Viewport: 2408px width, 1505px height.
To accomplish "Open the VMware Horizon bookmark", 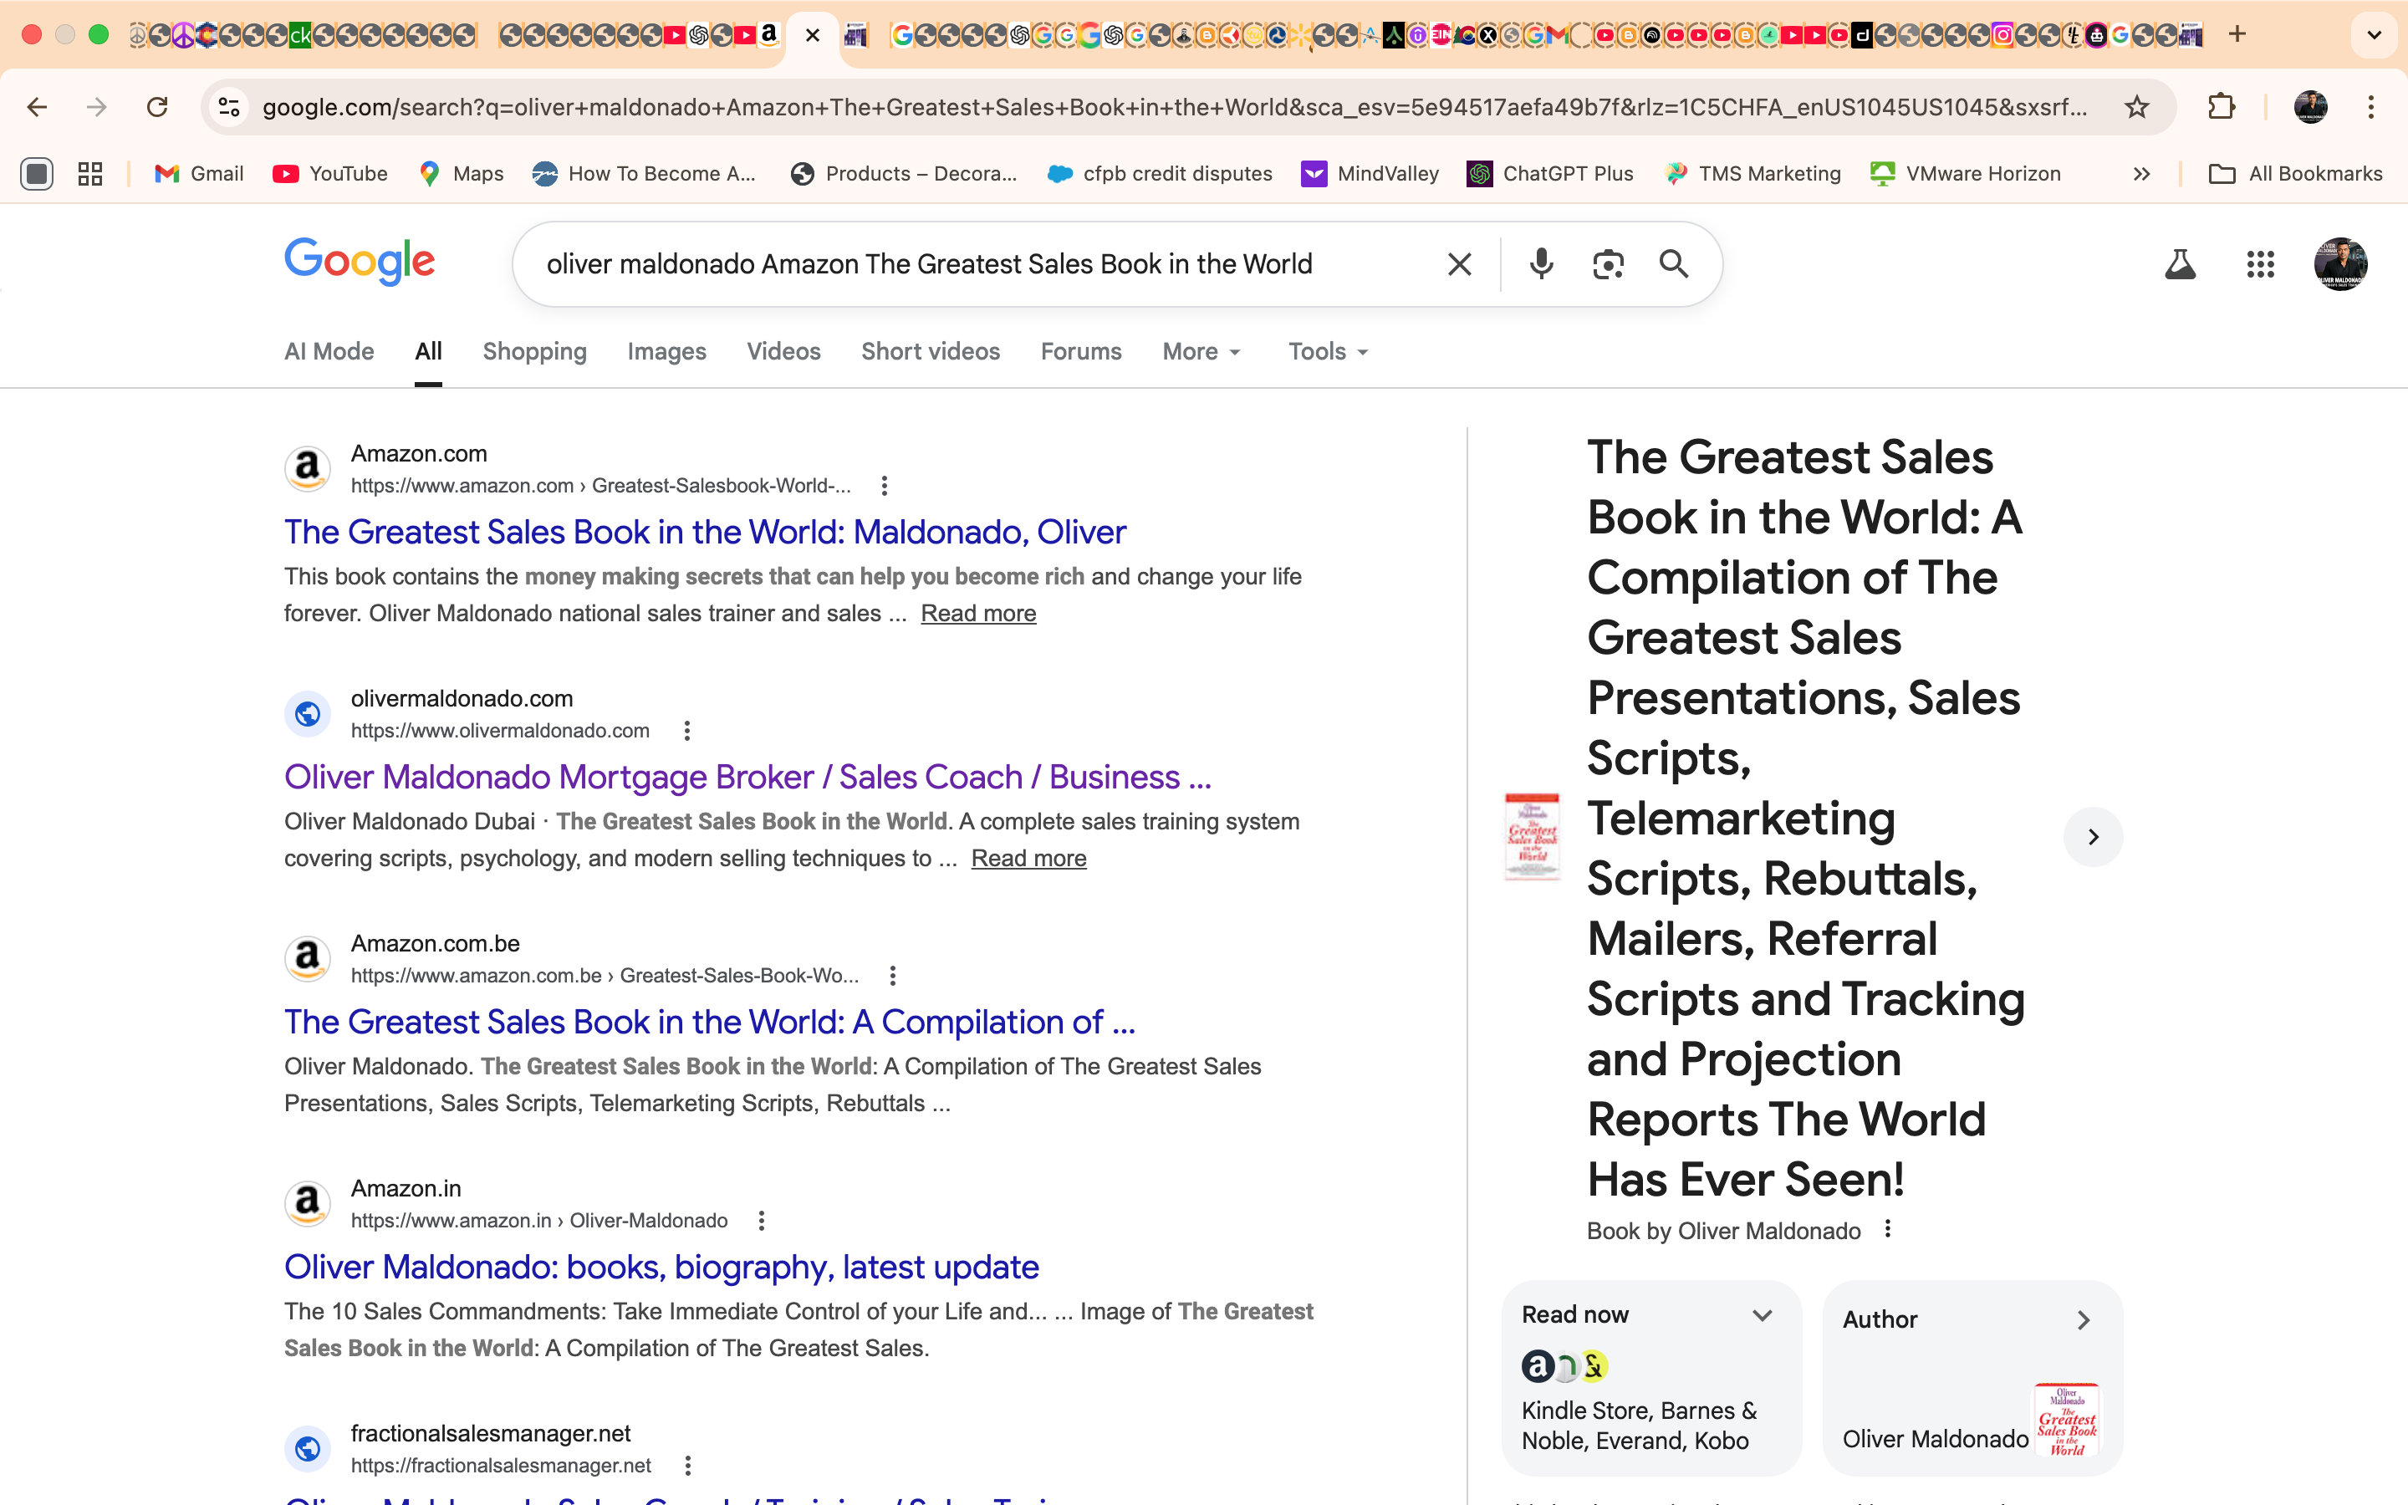I will coord(1965,174).
